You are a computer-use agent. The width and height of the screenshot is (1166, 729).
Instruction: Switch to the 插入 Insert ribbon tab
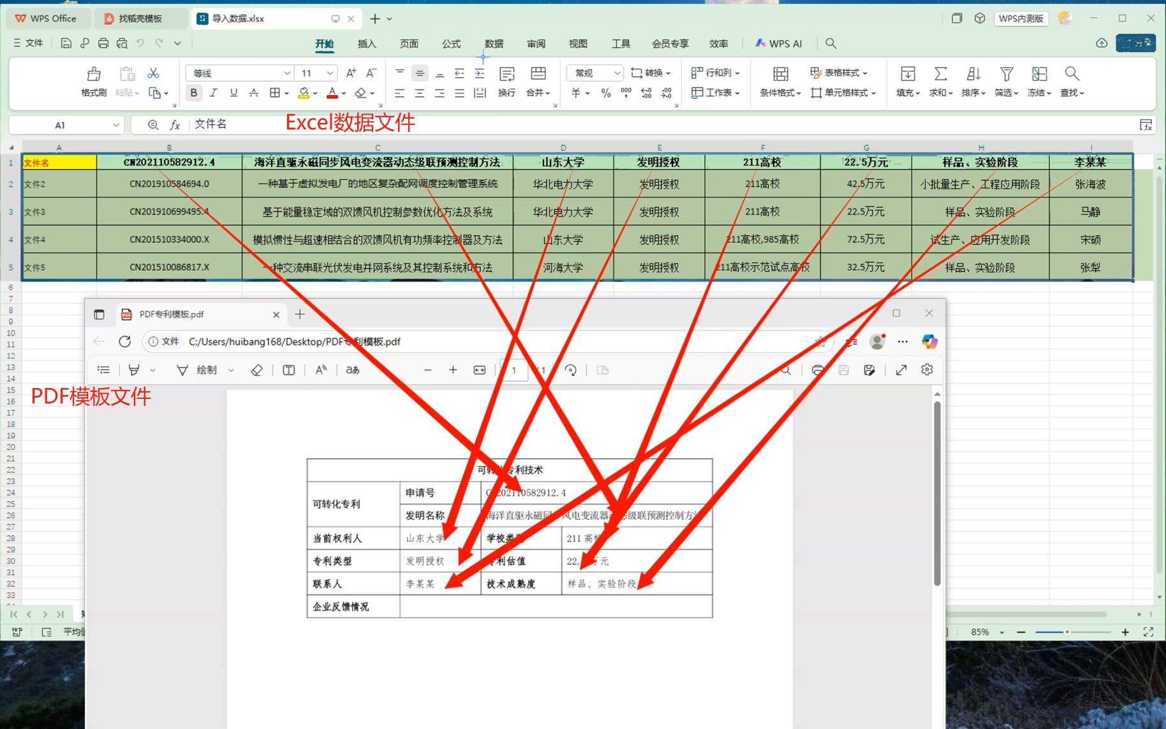[367, 44]
